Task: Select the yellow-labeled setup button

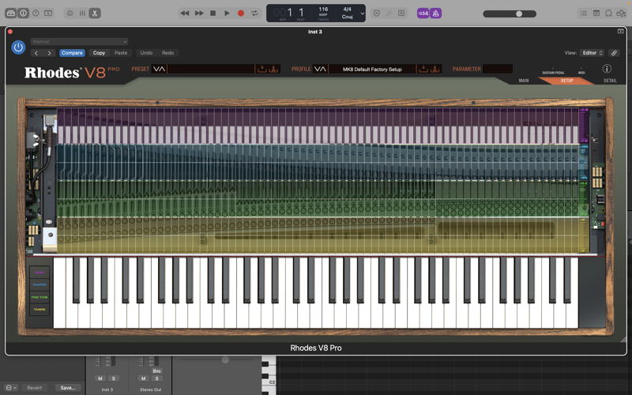Action: [39, 309]
